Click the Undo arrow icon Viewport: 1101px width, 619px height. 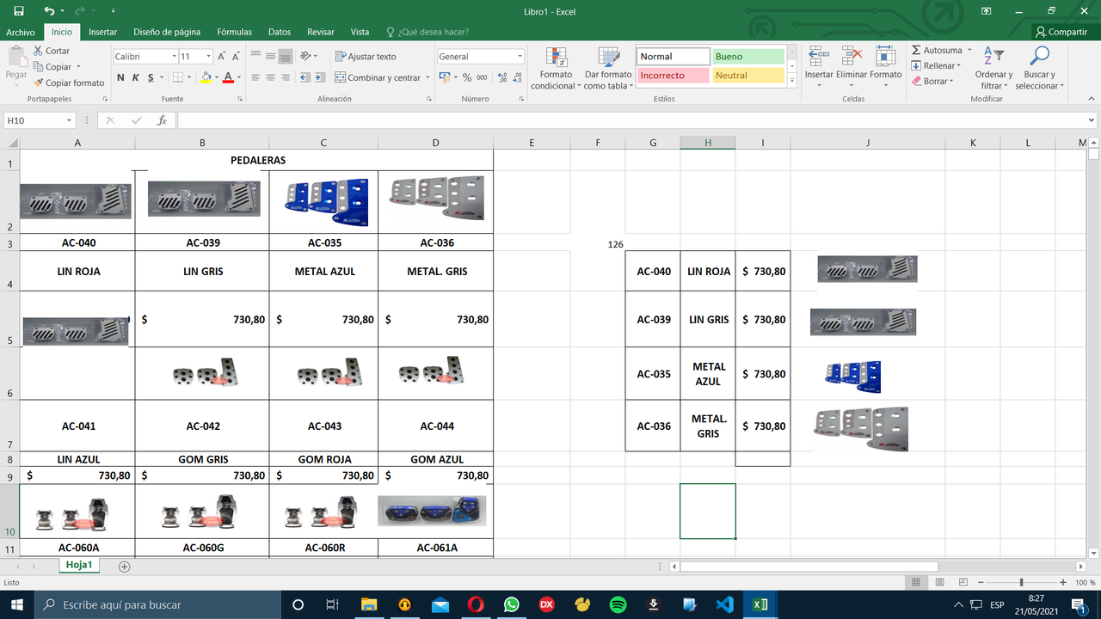(x=49, y=11)
